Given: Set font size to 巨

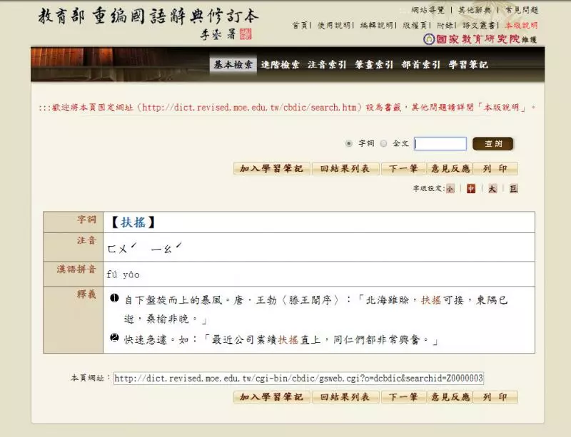Looking at the screenshot, I should click(x=513, y=188).
